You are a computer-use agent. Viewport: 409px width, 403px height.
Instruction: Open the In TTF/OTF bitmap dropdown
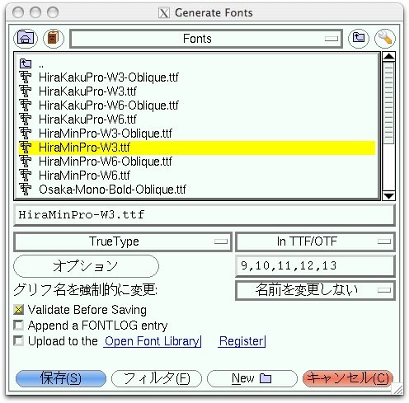click(x=315, y=241)
